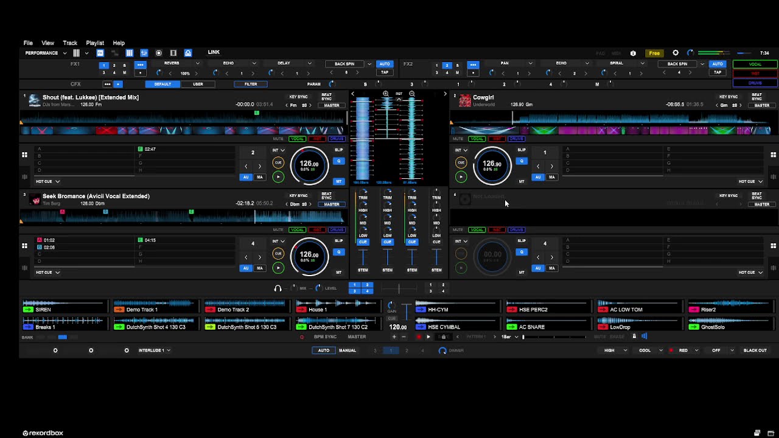Open deck 2 pad grid icon
This screenshot has height=438, width=779.
click(x=774, y=155)
